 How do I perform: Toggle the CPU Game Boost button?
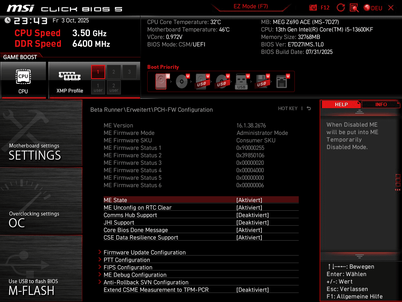(23, 80)
